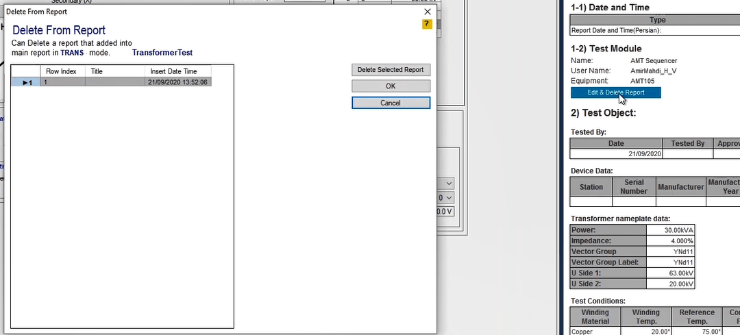Expand the dropdown showing value 0
The width and height of the screenshot is (740, 335).
coord(448,197)
